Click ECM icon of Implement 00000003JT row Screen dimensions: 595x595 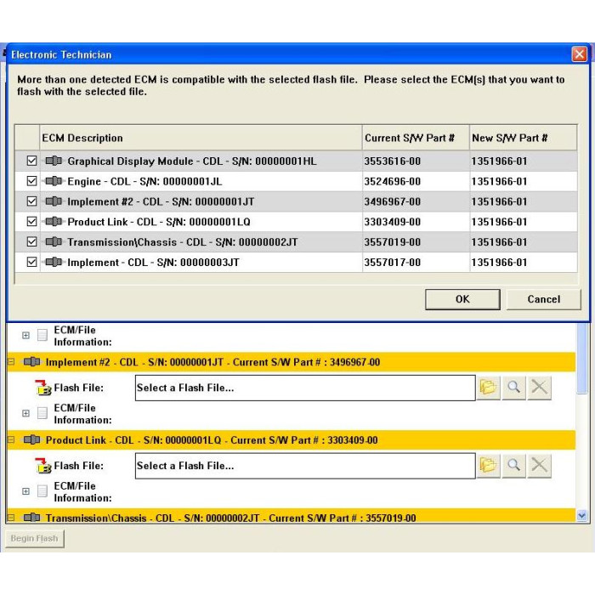pyautogui.click(x=54, y=262)
